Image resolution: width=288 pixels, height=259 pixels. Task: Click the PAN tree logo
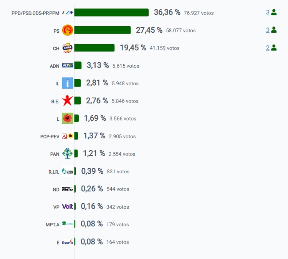(x=68, y=154)
